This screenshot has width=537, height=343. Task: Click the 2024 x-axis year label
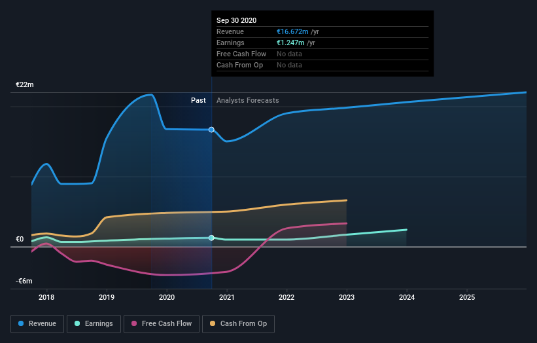[x=407, y=297]
